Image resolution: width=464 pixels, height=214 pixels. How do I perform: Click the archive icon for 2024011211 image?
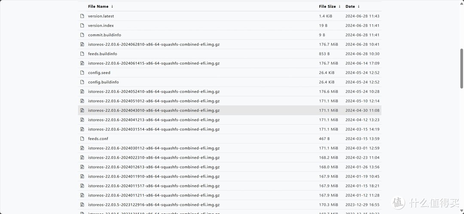[x=82, y=195]
